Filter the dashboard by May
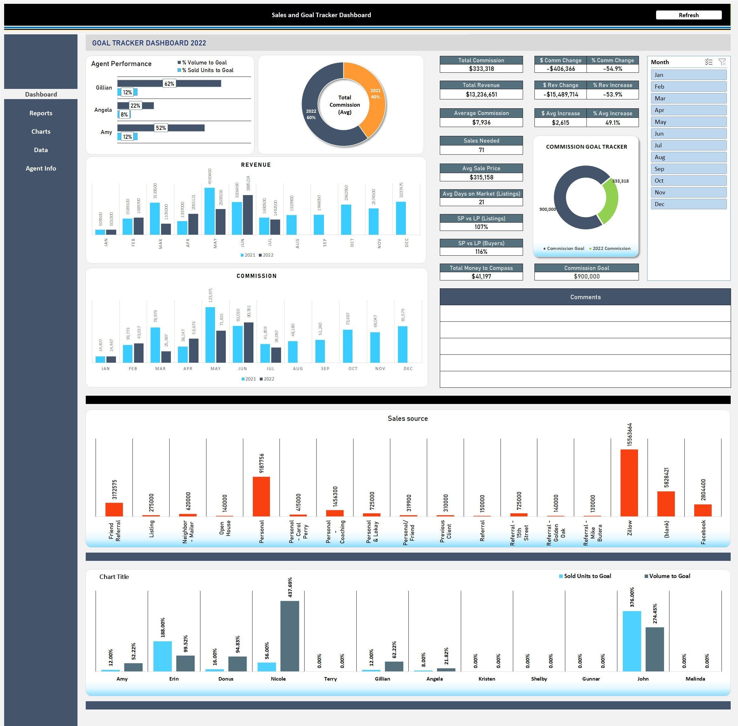This screenshot has height=726, width=738. click(688, 122)
